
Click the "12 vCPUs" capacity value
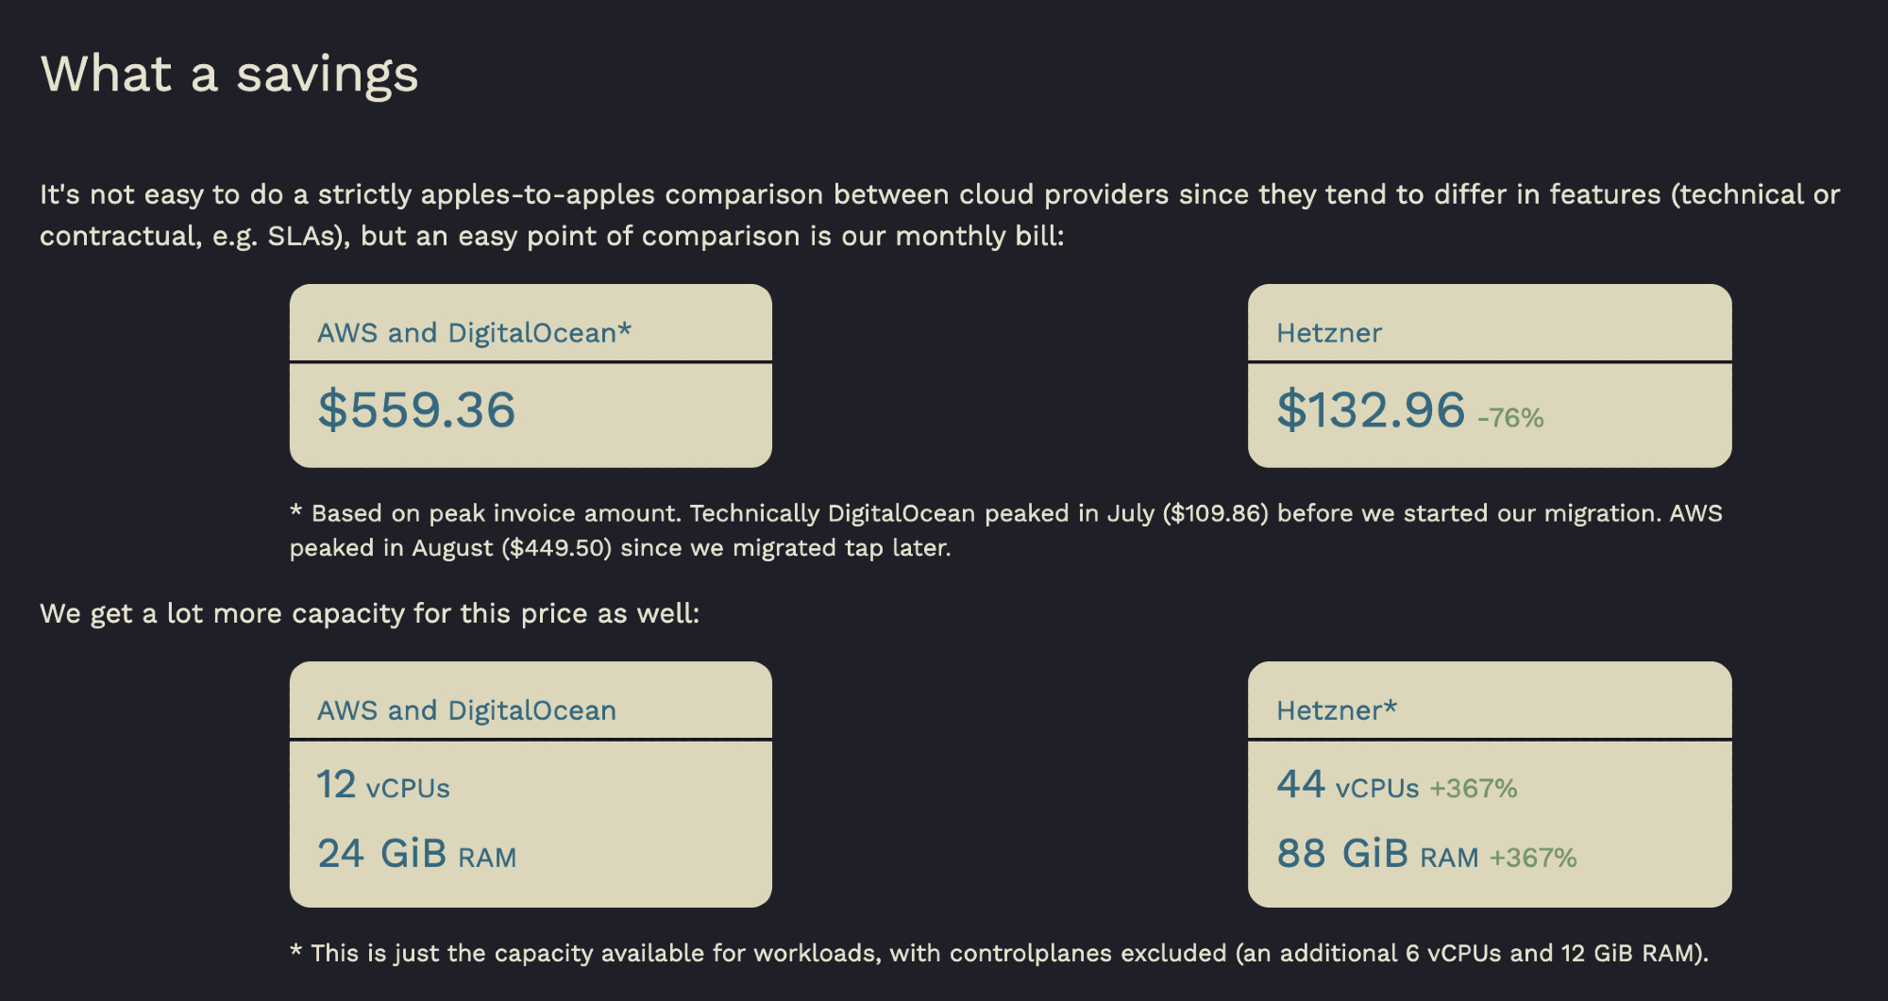[383, 785]
